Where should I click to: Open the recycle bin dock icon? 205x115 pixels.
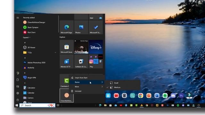[x=124, y=96]
